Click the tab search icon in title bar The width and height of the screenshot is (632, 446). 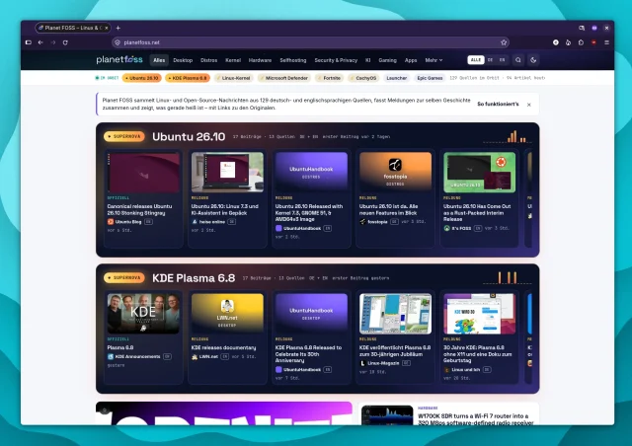click(582, 28)
